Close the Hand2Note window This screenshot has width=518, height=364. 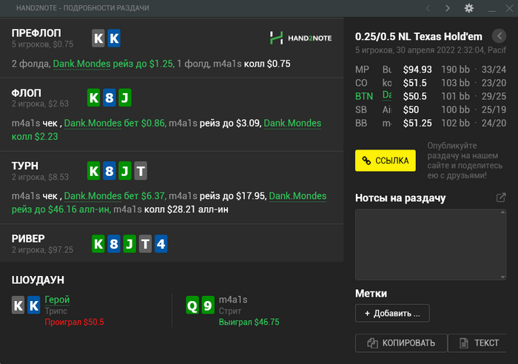pyautogui.click(x=509, y=8)
